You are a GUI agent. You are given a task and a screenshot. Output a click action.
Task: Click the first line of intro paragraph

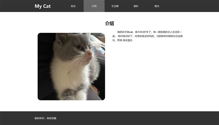click(x=149, y=32)
